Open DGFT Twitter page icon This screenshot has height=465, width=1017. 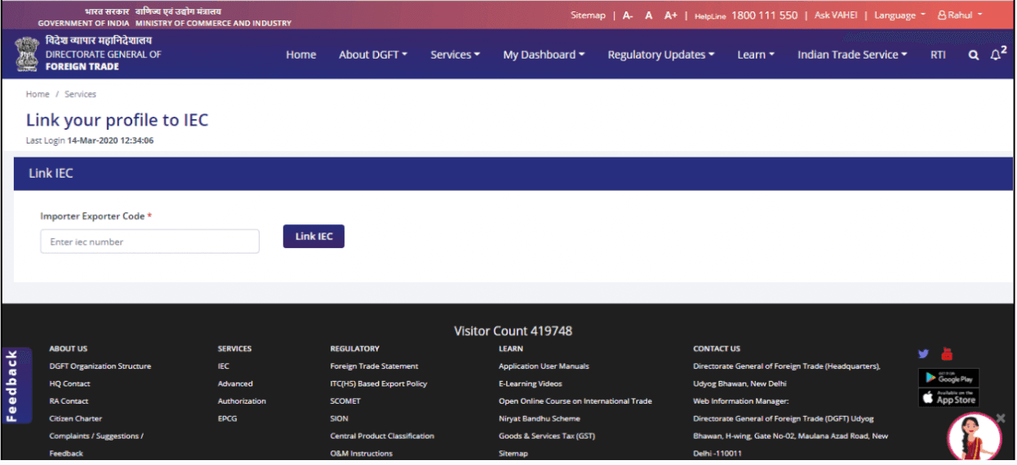(x=923, y=354)
